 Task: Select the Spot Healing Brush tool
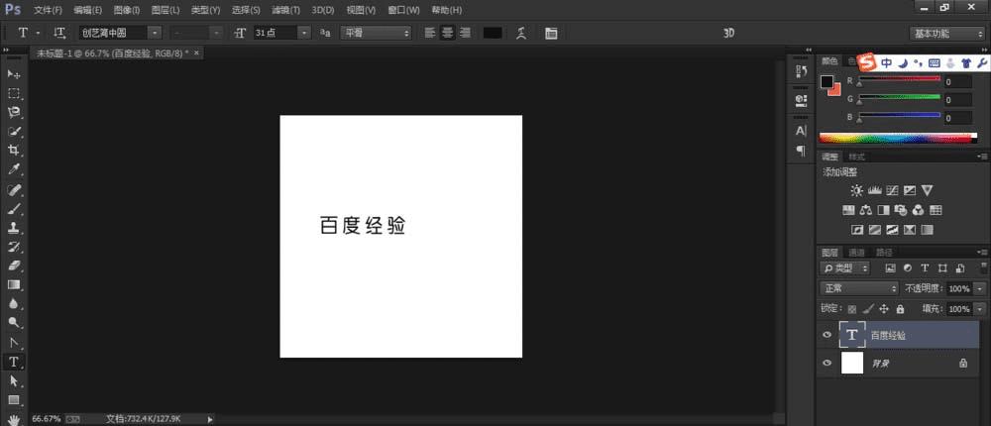coord(14,189)
